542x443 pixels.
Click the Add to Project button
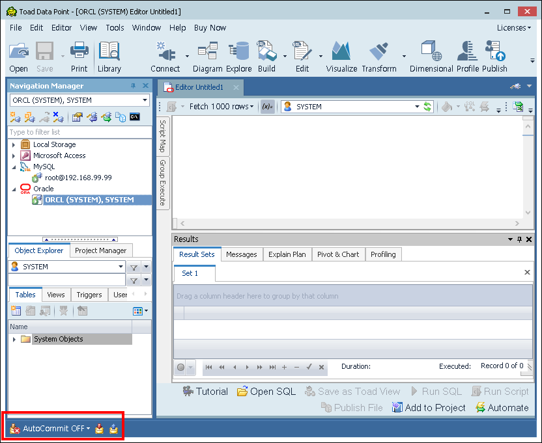click(x=429, y=407)
